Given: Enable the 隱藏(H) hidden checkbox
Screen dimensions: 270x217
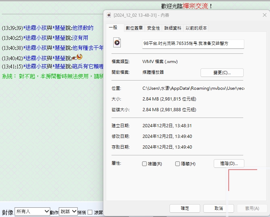Looking at the screenshot, I should (177, 164).
